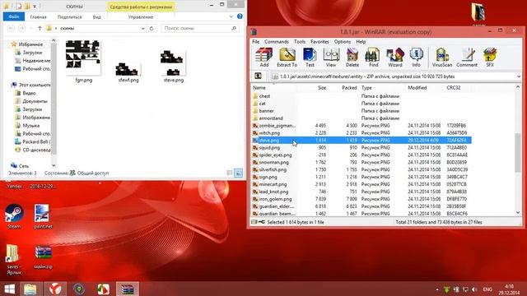
Task: Show archive Info icon
Action: click(416, 58)
